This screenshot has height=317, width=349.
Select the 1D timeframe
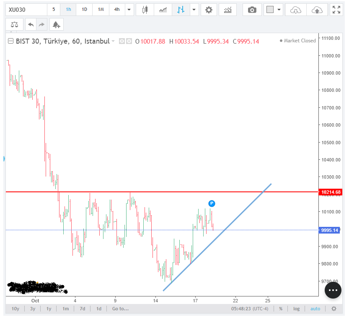click(x=84, y=9)
